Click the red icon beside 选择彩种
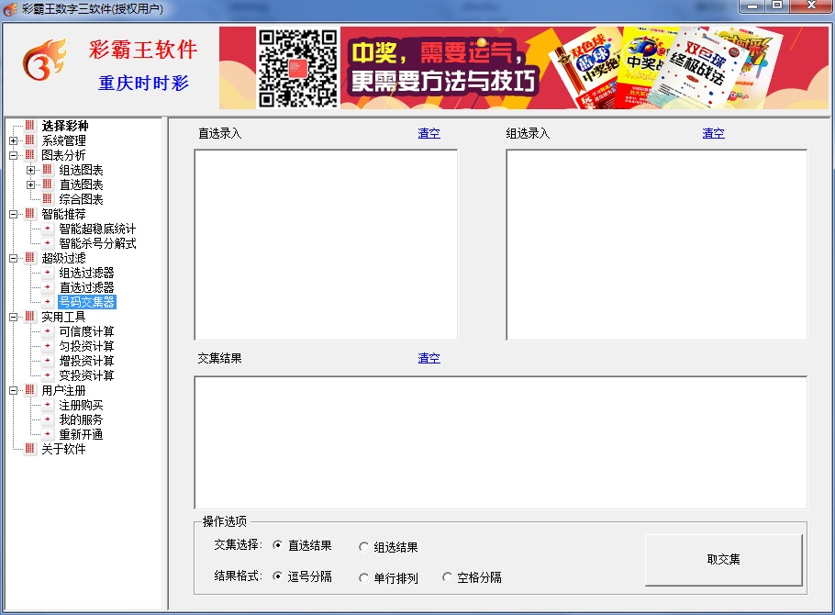 [30, 126]
